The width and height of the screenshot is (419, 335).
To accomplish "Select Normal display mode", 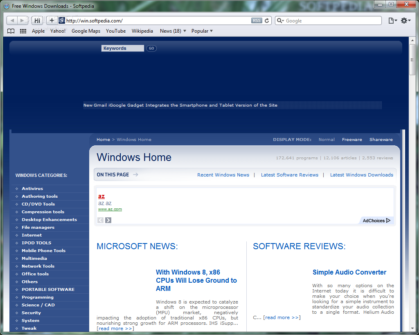I will point(327,139).
